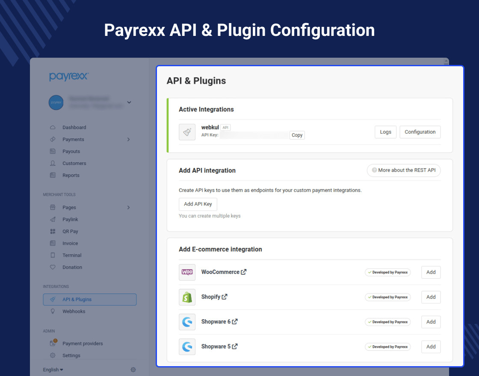
Task: Click the Shopware 5 logo icon
Action: click(187, 347)
